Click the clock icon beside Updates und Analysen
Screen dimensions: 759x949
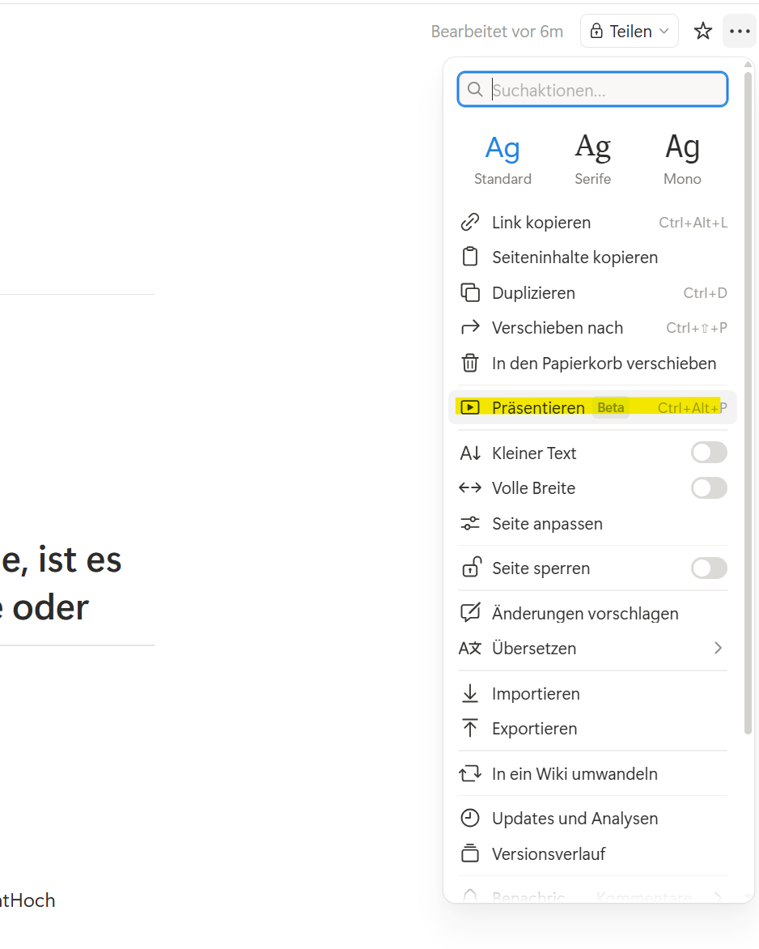point(471,818)
